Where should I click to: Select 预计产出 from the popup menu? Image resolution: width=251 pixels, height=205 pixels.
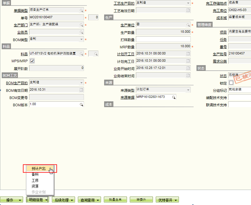point(39,169)
